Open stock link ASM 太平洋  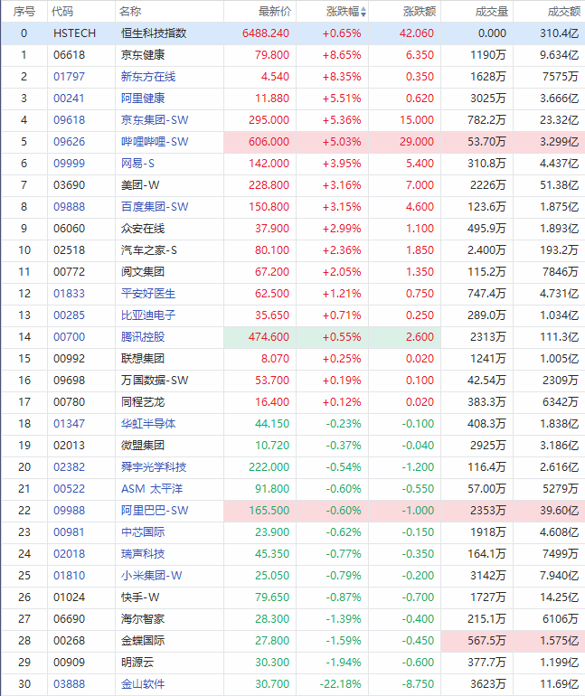pos(152,489)
